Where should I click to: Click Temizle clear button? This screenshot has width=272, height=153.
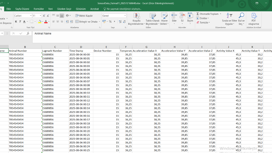203,23
